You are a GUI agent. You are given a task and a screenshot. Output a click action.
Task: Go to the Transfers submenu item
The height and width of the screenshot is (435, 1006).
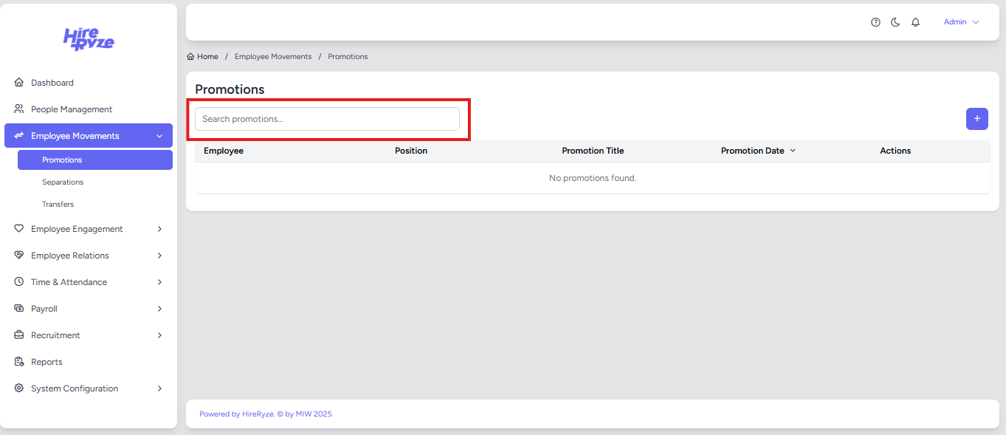point(58,204)
